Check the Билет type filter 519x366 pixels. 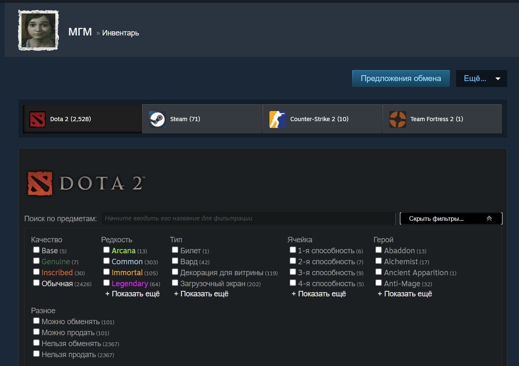pyautogui.click(x=175, y=250)
